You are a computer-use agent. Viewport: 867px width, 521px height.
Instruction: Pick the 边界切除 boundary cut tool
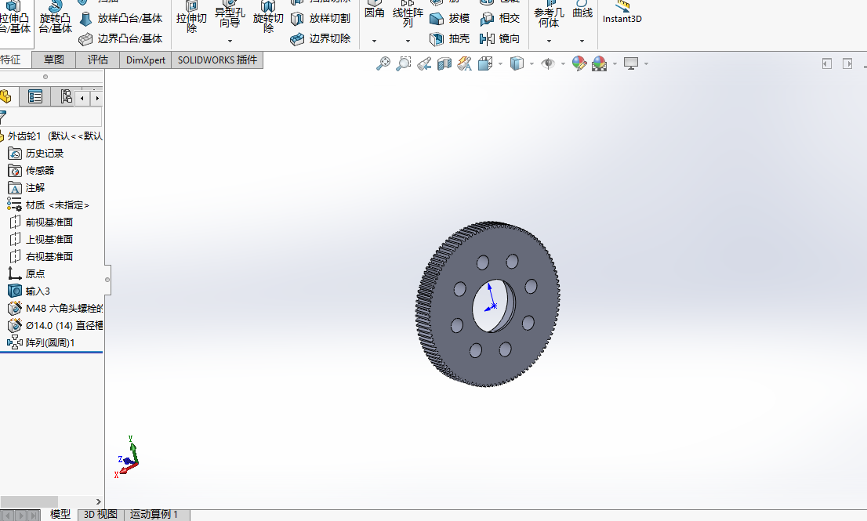point(321,38)
